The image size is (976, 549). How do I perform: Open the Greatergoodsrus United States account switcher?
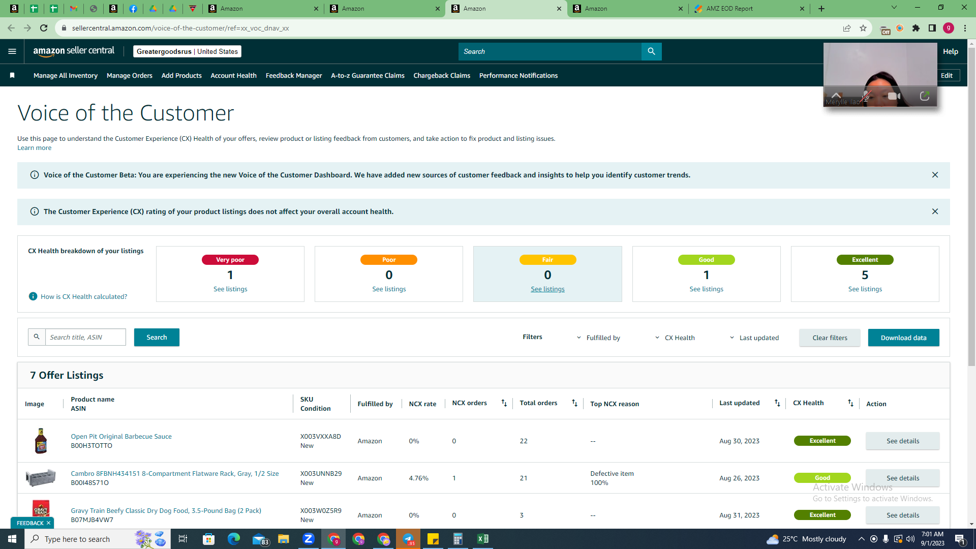pos(187,51)
